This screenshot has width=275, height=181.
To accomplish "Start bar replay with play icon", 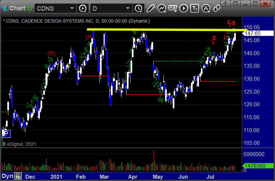I will [184, 8].
